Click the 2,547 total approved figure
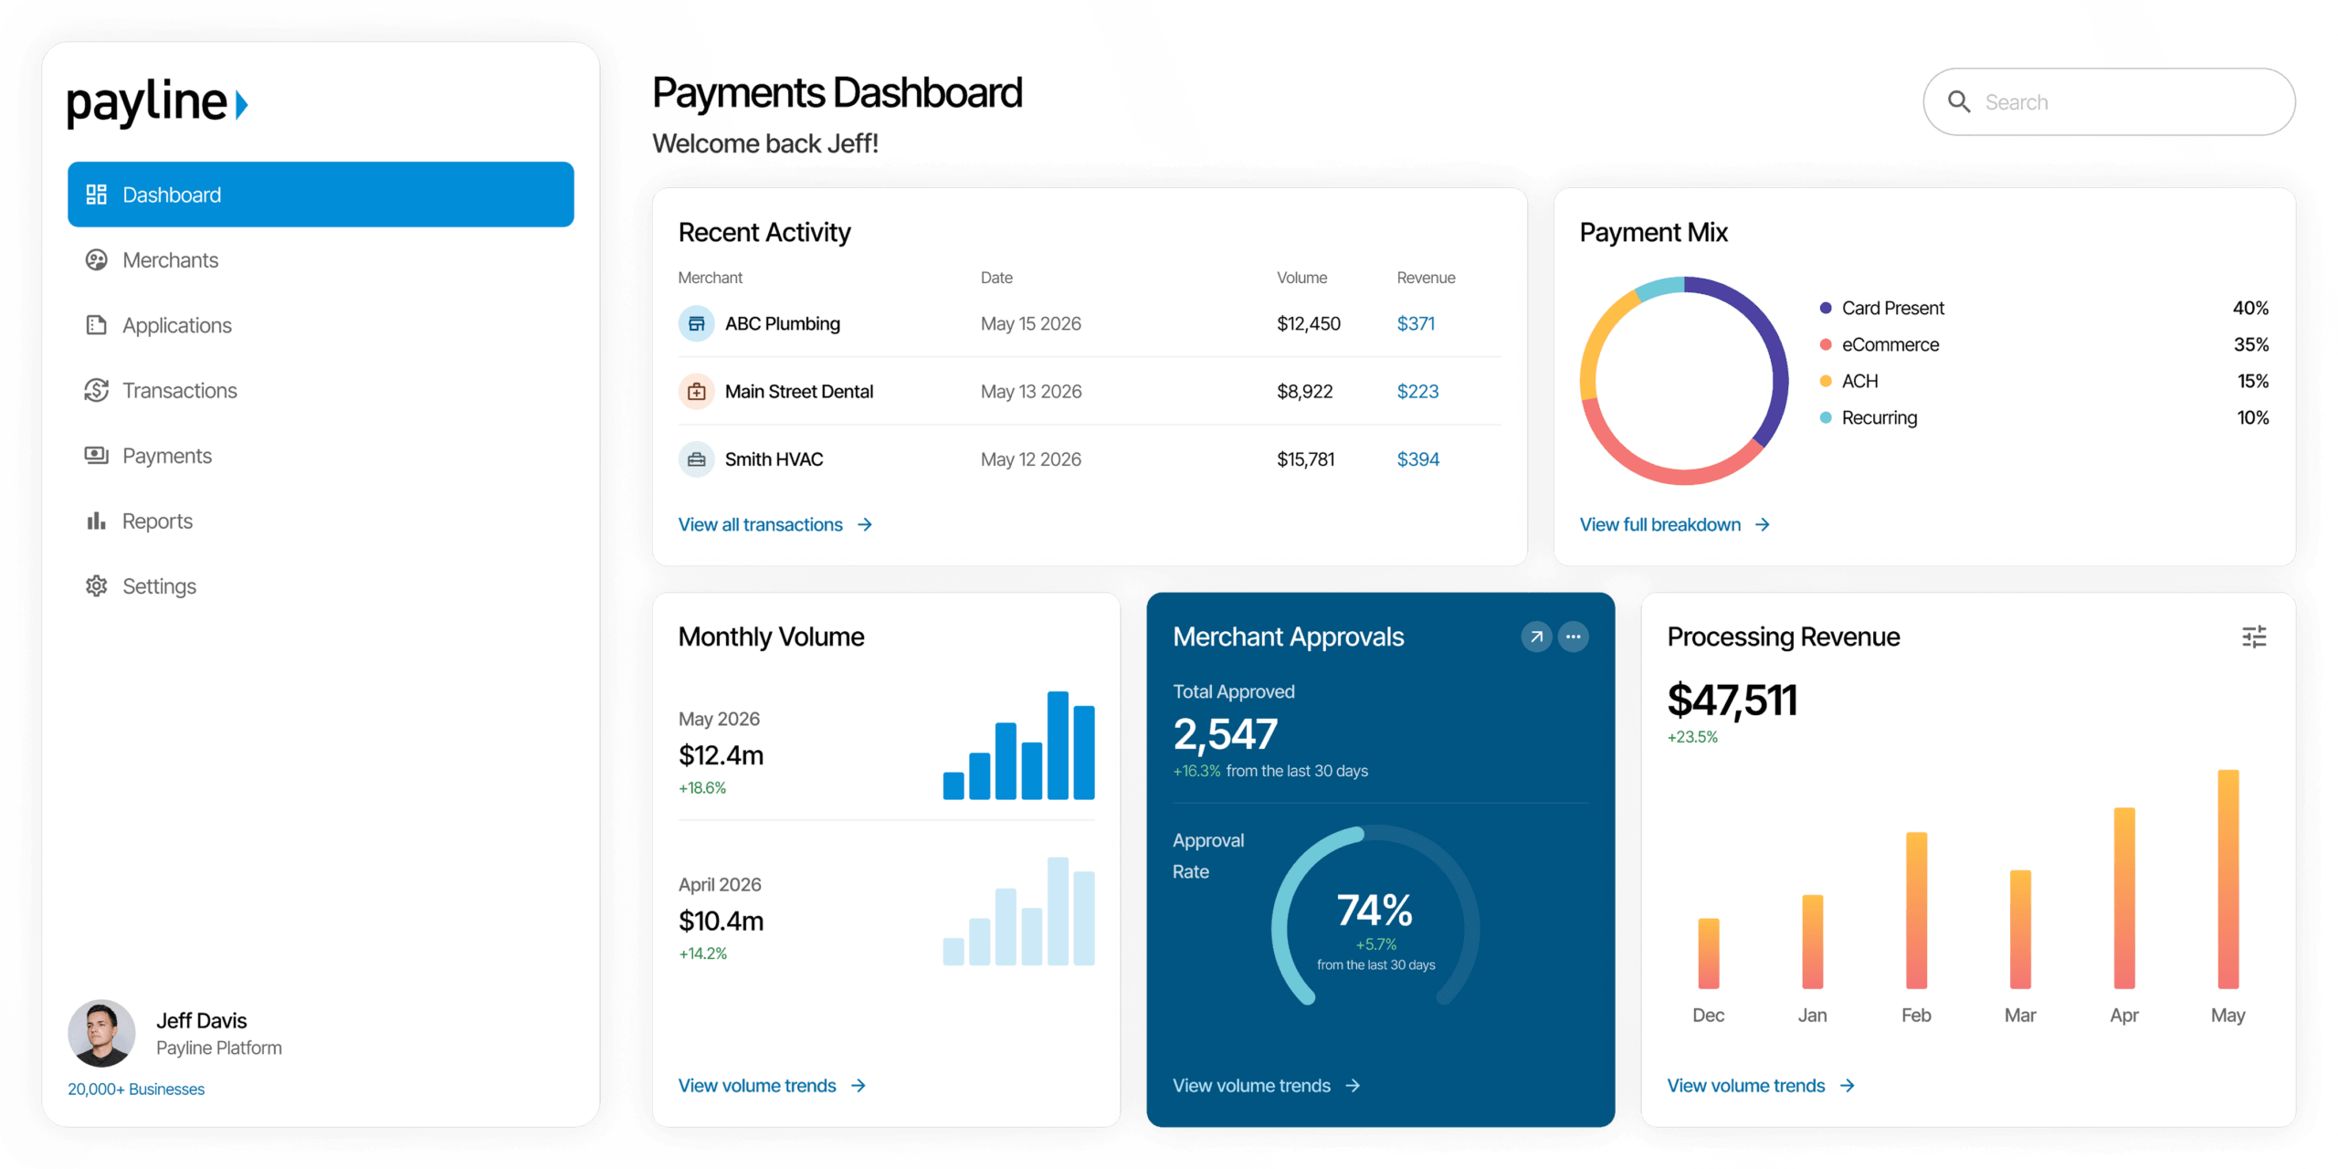This screenshot has height=1169, width=2338. click(1225, 734)
